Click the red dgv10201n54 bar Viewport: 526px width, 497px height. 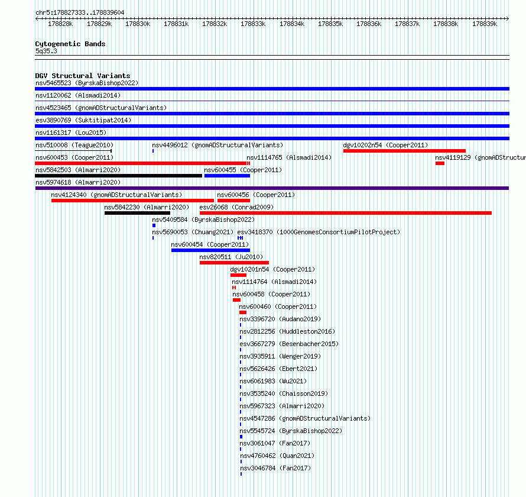click(x=239, y=275)
